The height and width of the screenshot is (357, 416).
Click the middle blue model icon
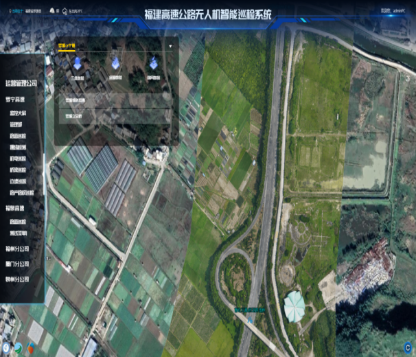tap(115, 64)
